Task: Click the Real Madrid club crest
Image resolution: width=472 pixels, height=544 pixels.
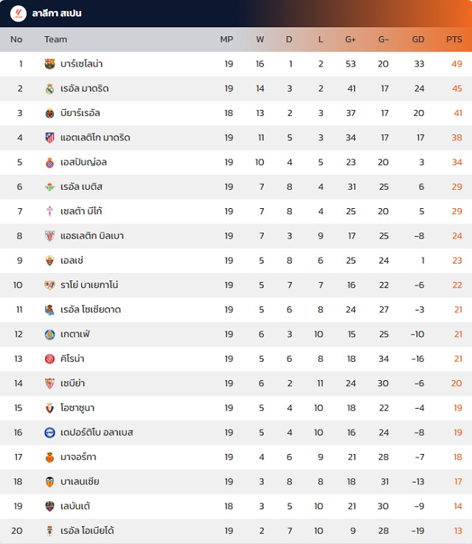Action: pos(49,89)
